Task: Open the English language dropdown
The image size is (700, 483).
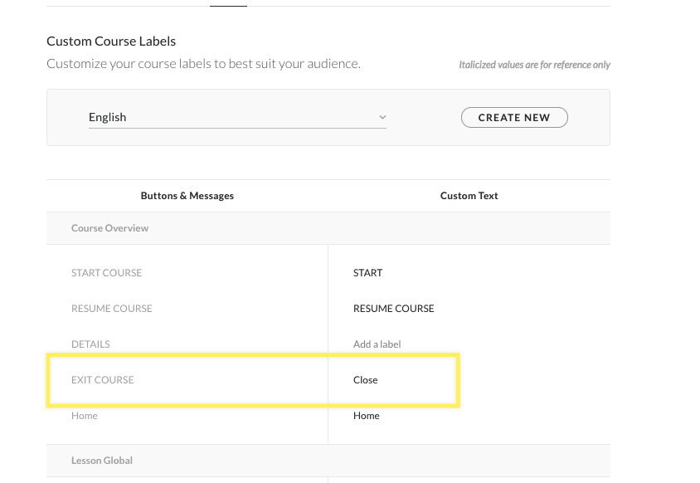Action: click(x=236, y=118)
